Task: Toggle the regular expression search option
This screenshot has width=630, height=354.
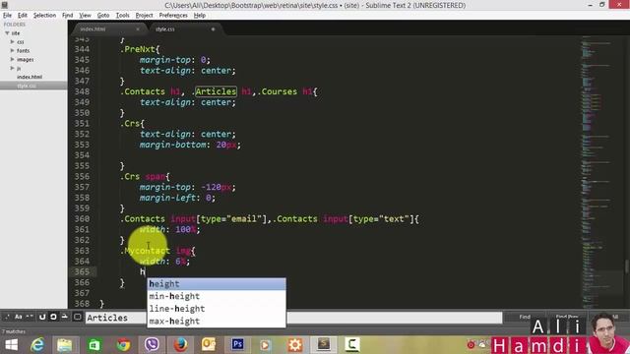Action: (7, 317)
